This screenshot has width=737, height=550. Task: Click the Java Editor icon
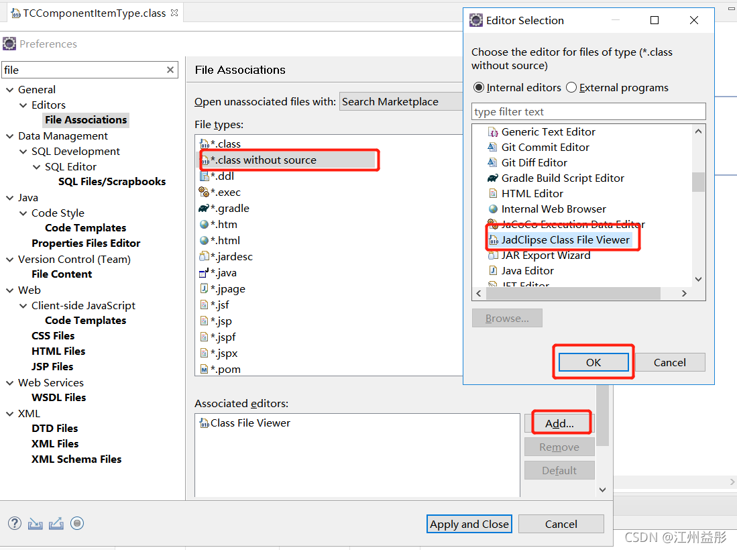tap(493, 270)
